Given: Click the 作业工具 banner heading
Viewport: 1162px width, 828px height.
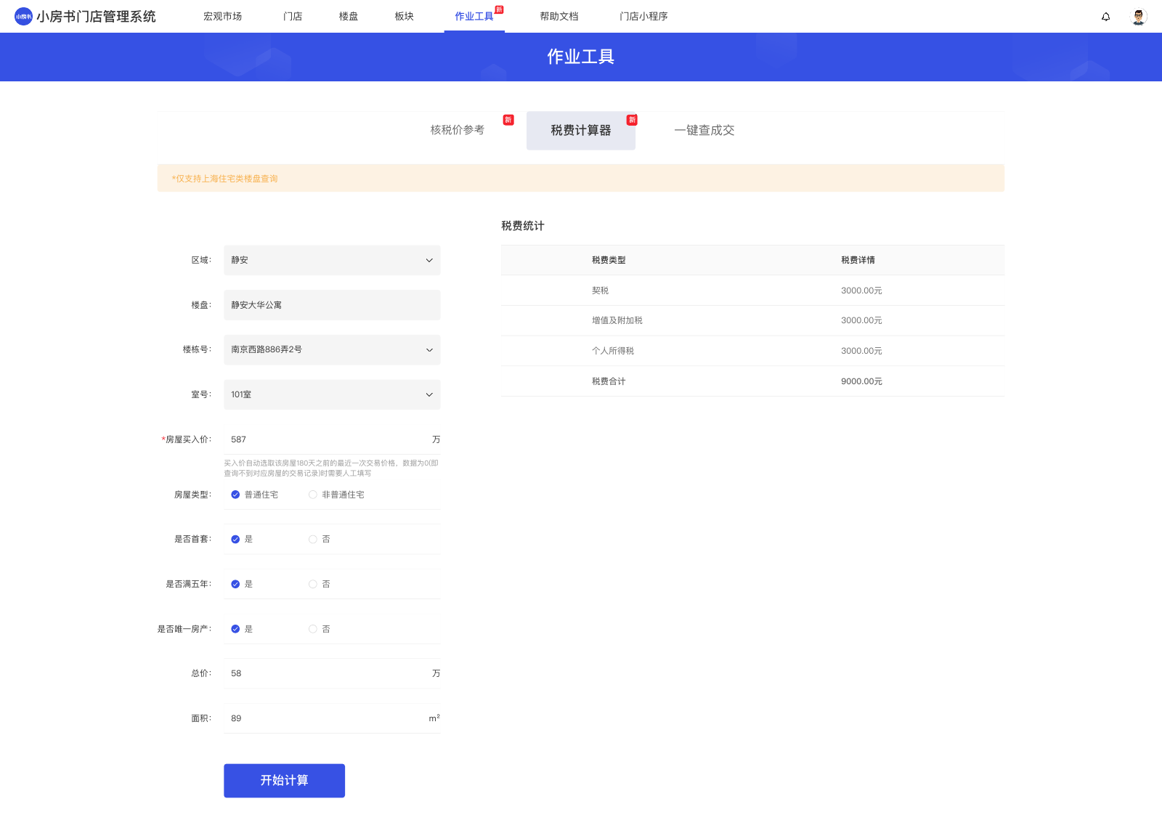Looking at the screenshot, I should pos(581,57).
